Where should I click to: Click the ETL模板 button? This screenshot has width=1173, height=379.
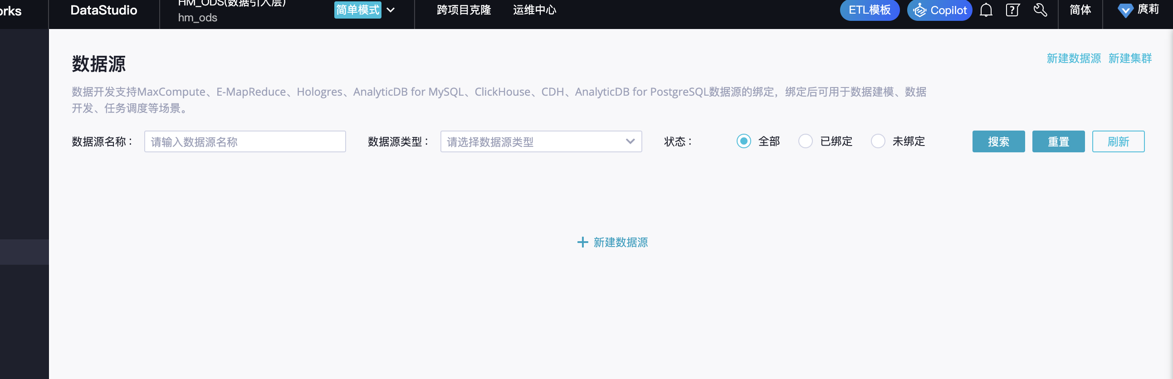[869, 10]
